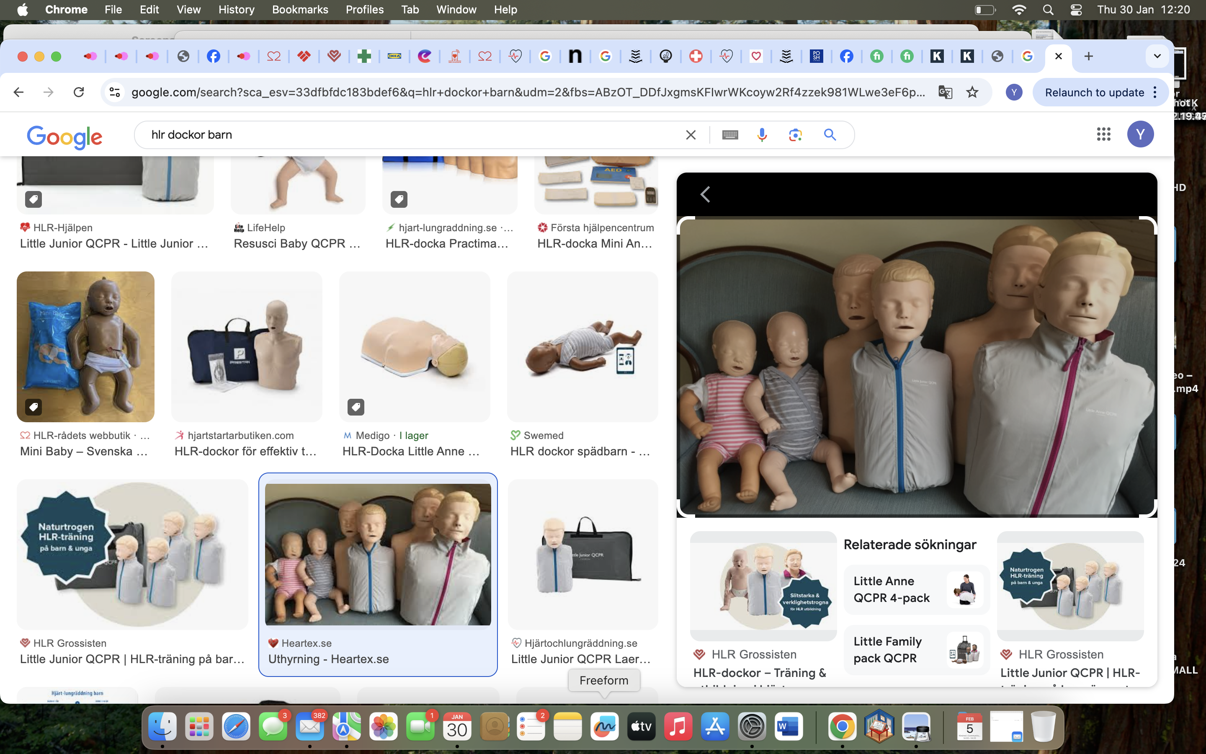Click the search by image camera icon
Screen dimensions: 1206x754
(x=795, y=134)
